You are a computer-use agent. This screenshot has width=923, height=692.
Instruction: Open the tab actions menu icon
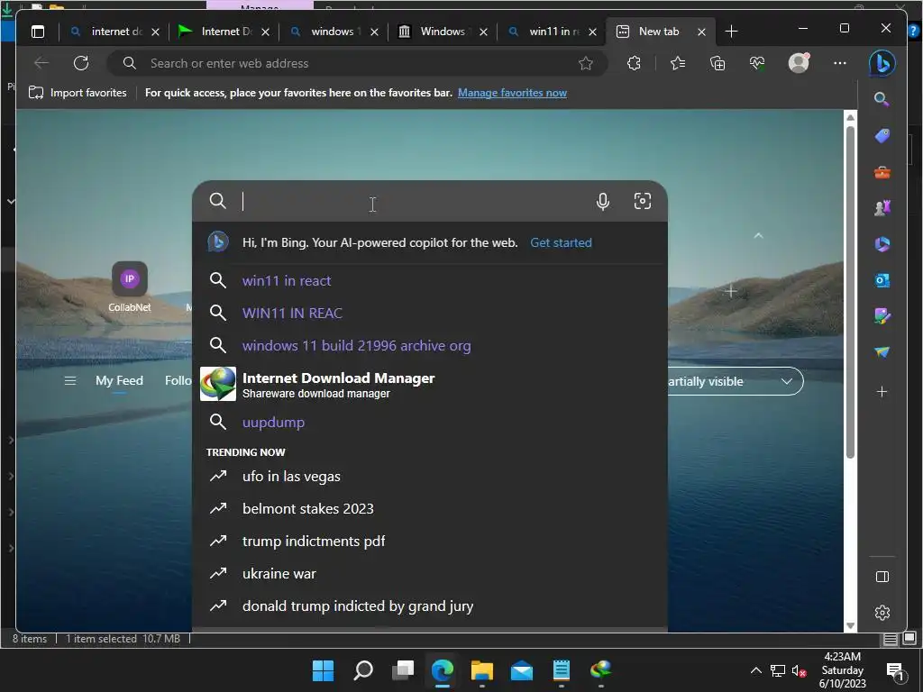coord(38,32)
